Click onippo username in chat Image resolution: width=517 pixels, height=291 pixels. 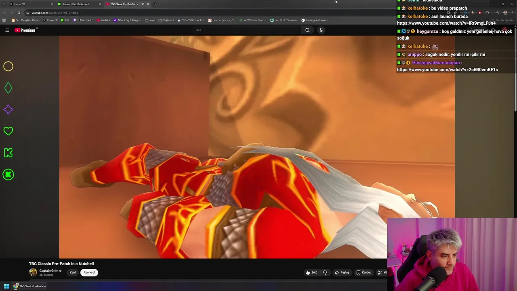click(414, 55)
